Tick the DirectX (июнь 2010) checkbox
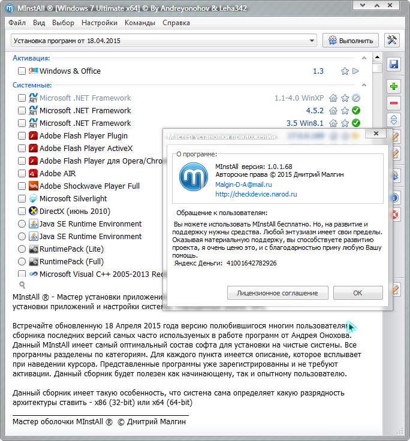 coord(22,211)
